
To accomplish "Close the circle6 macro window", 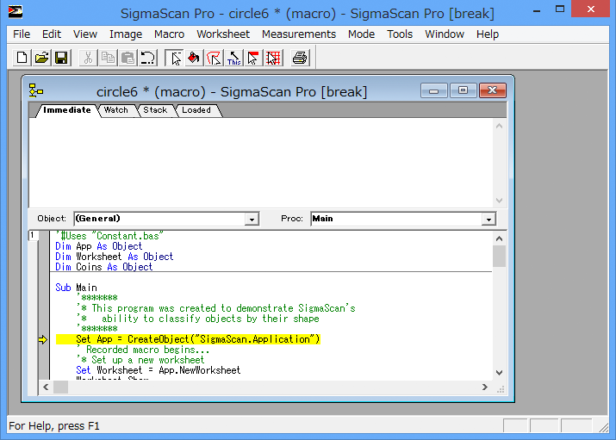I will tap(493, 90).
